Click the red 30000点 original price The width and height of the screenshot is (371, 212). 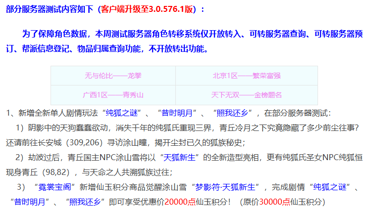(x=274, y=202)
